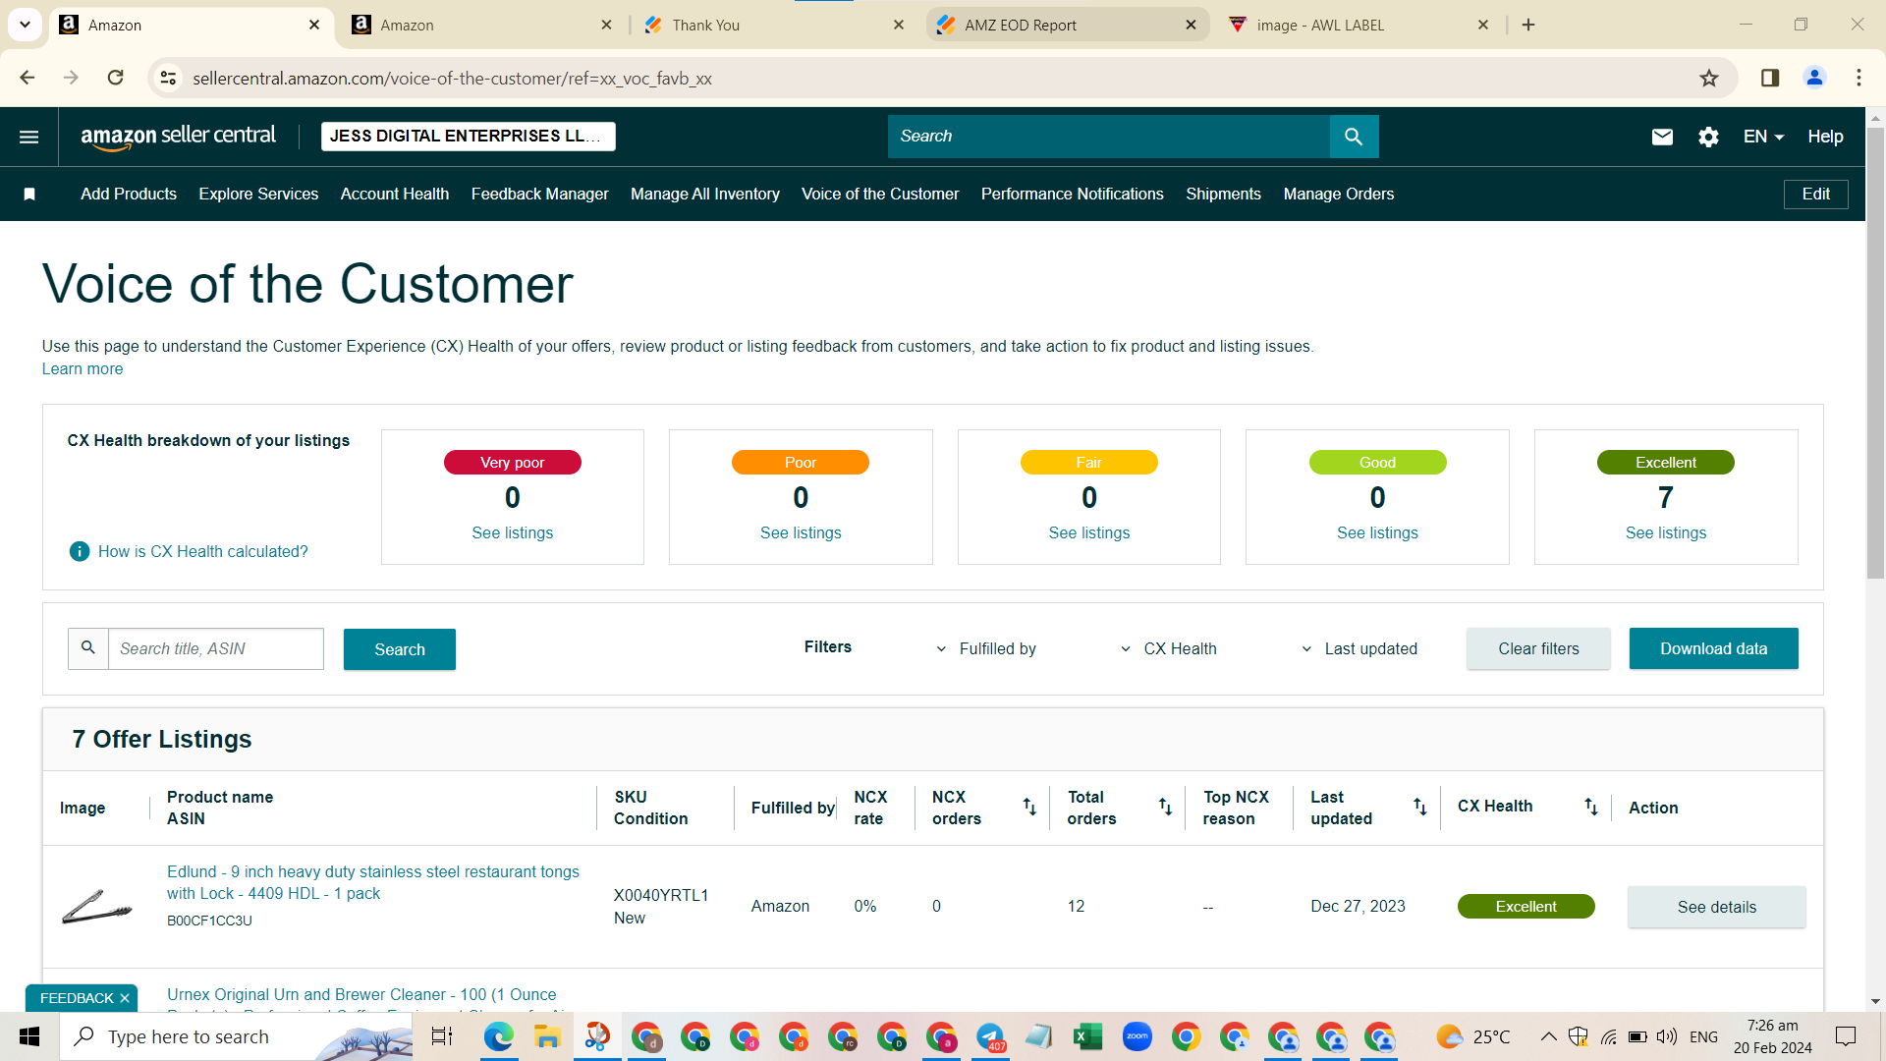Click the magnifier icon in title search box
1886x1061 pixels.
[88, 648]
